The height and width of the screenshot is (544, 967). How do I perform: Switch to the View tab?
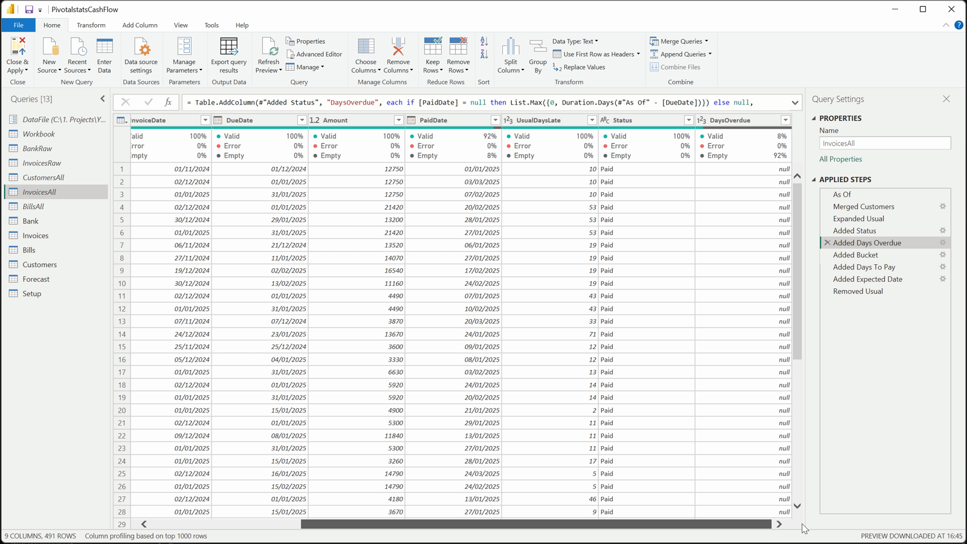(181, 25)
